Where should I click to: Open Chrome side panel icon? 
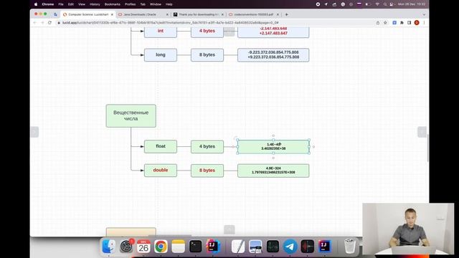[x=410, y=22]
